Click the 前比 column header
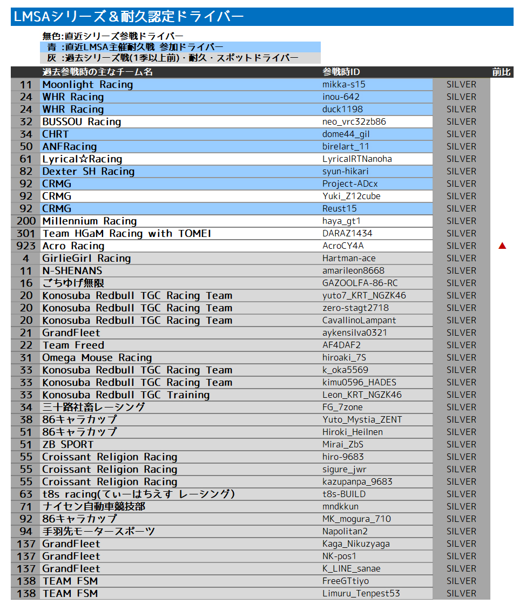The image size is (526, 611). pos(501,72)
